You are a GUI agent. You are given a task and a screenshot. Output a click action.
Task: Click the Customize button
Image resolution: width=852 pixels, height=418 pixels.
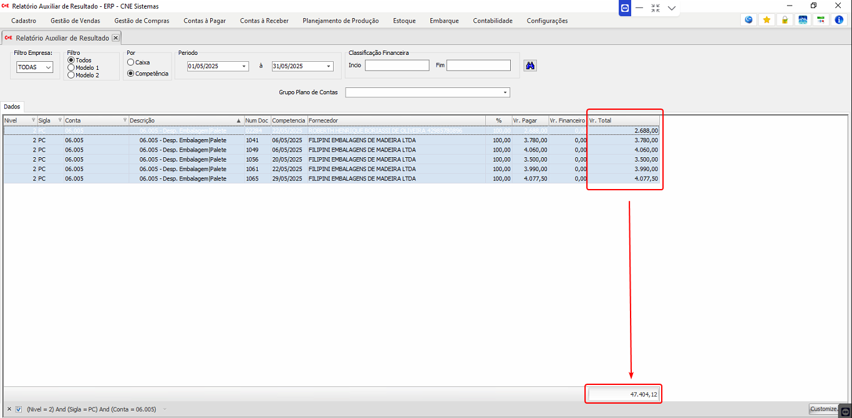(x=823, y=409)
